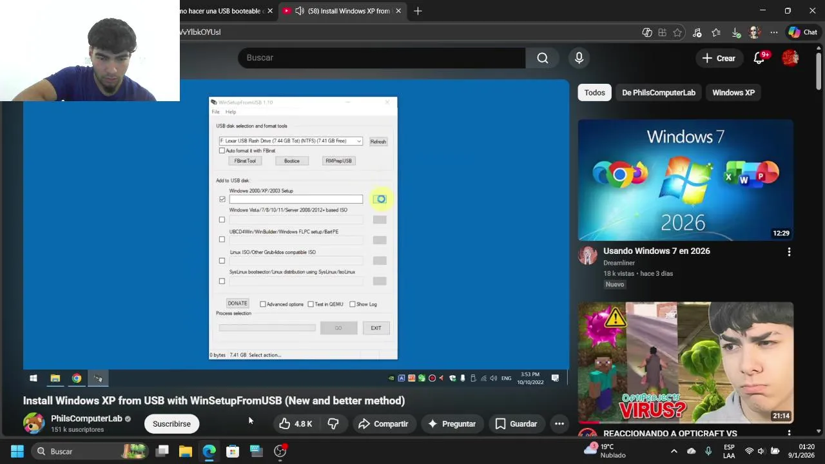825x464 pixels.
Task: Open the 'Usando Windows 7 en 2026' title
Action: (657, 251)
